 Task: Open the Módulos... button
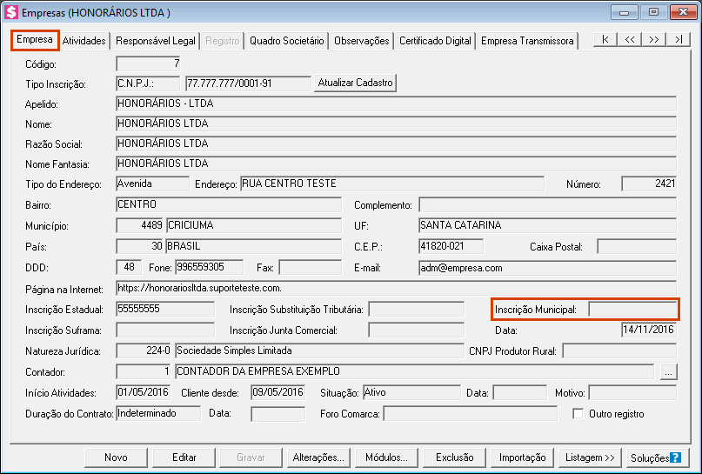pyautogui.click(x=386, y=457)
